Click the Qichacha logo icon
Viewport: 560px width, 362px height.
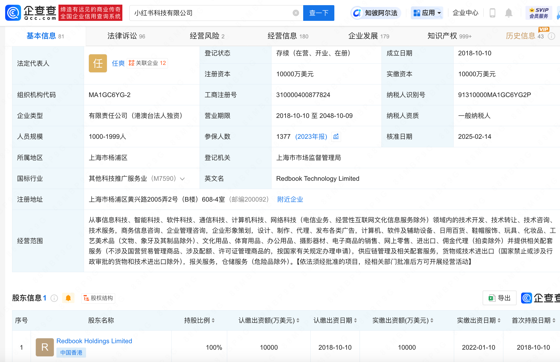13,13
